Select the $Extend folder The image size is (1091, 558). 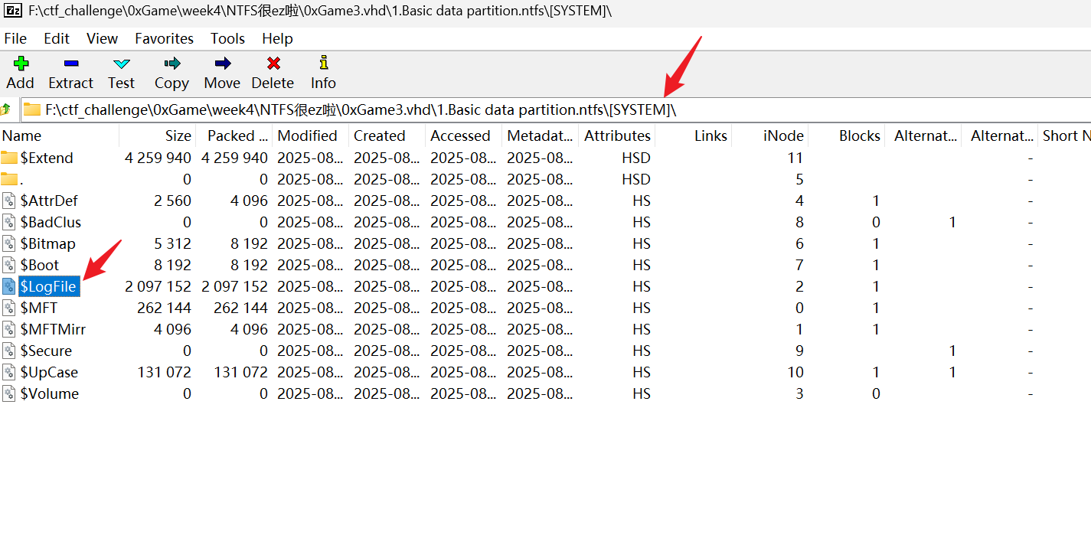coord(47,158)
